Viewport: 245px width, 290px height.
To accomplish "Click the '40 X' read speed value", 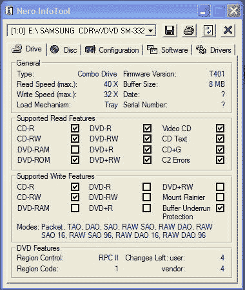I will coord(111,84).
